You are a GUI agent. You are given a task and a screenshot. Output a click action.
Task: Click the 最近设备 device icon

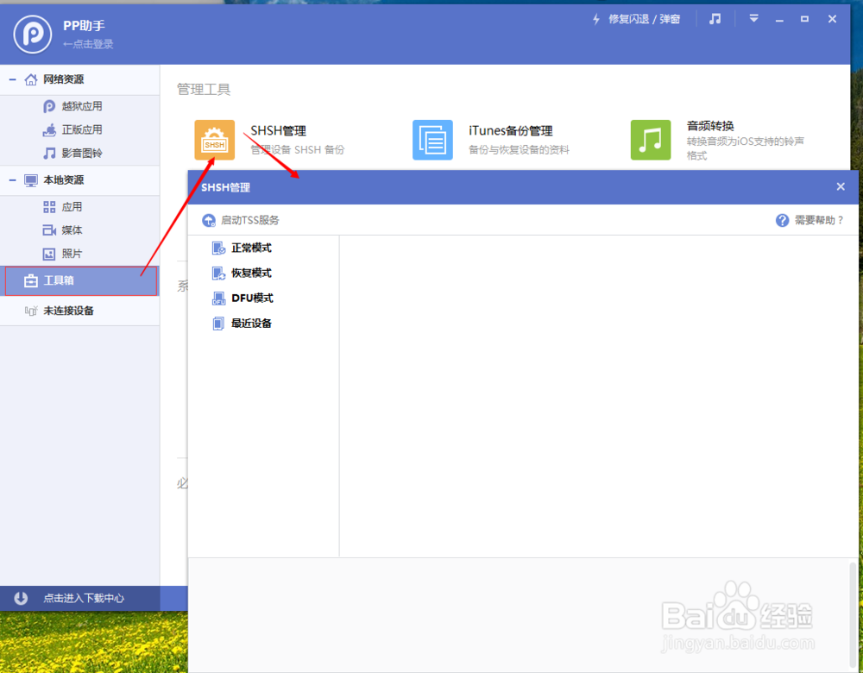coord(218,323)
